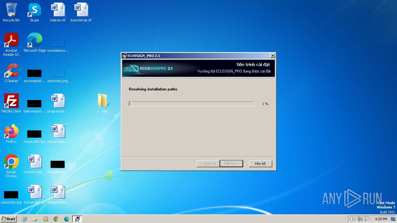Select the titlesservice... file icon
This screenshot has width=397, height=223.
[x=58, y=167]
